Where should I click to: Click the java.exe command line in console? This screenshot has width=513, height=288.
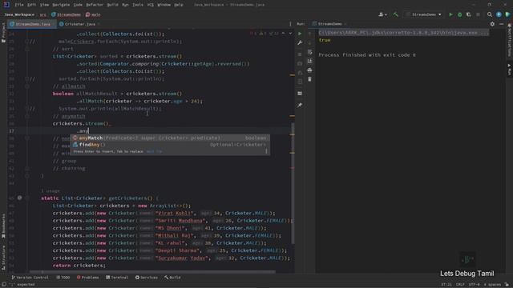[x=403, y=33]
